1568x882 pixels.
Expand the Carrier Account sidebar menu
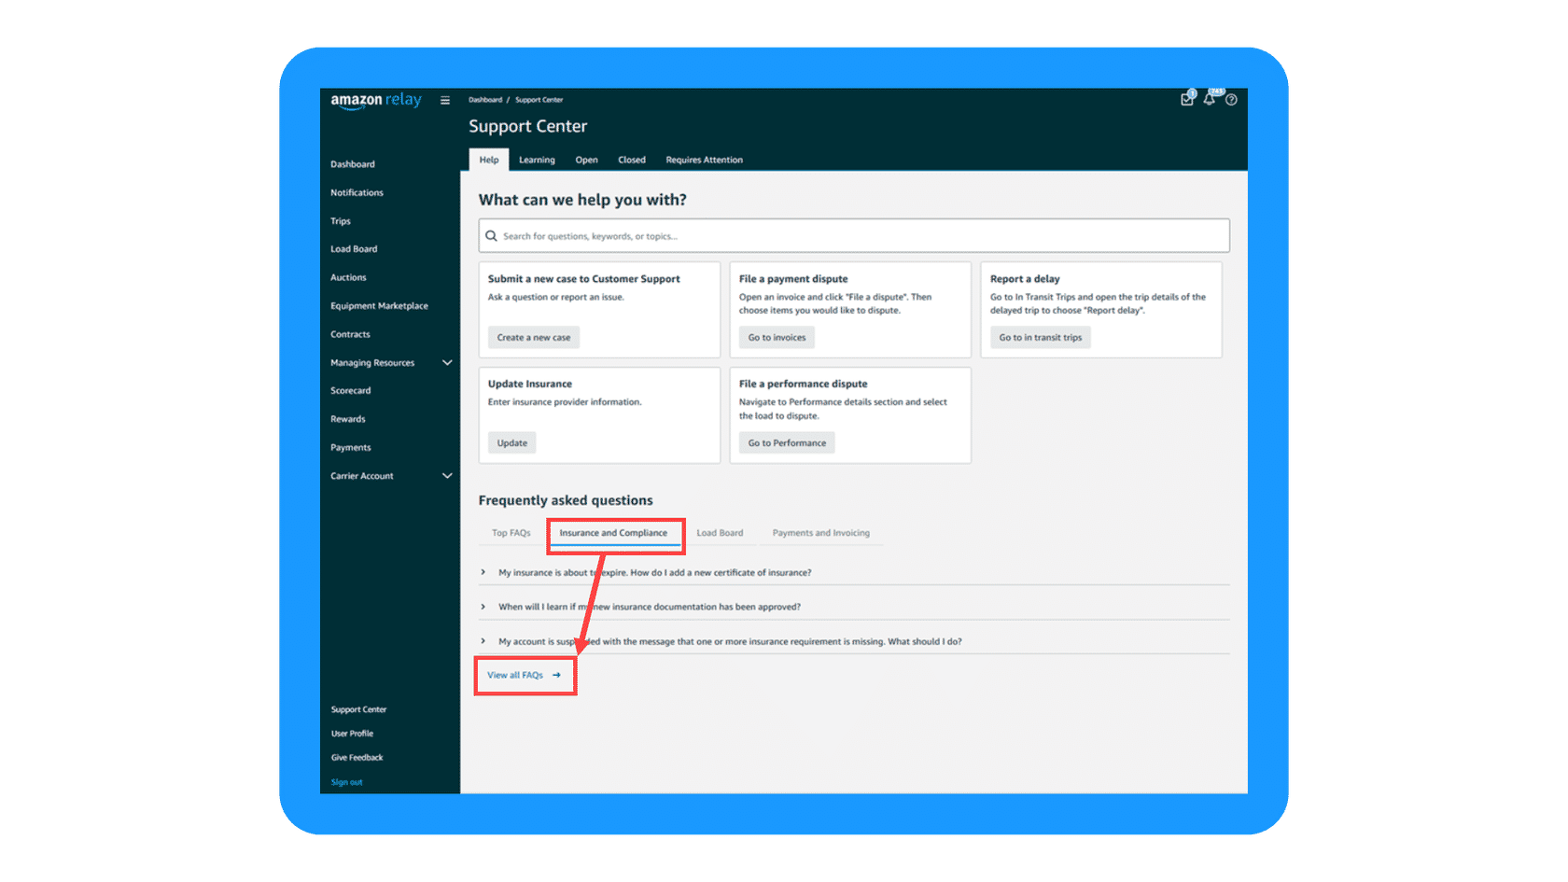tap(447, 476)
